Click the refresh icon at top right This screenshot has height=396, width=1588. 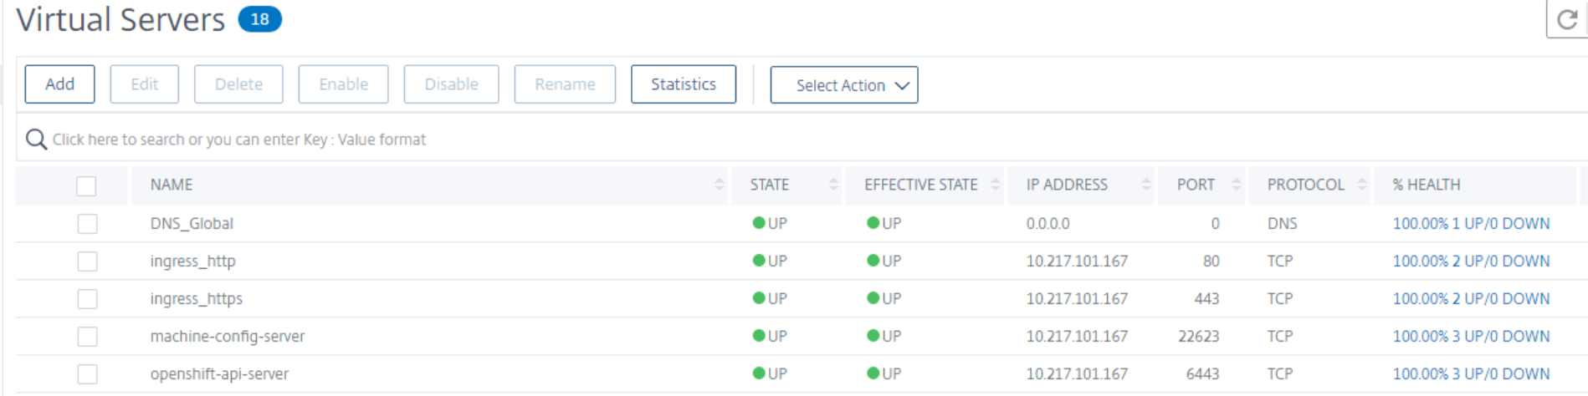coord(1566,19)
